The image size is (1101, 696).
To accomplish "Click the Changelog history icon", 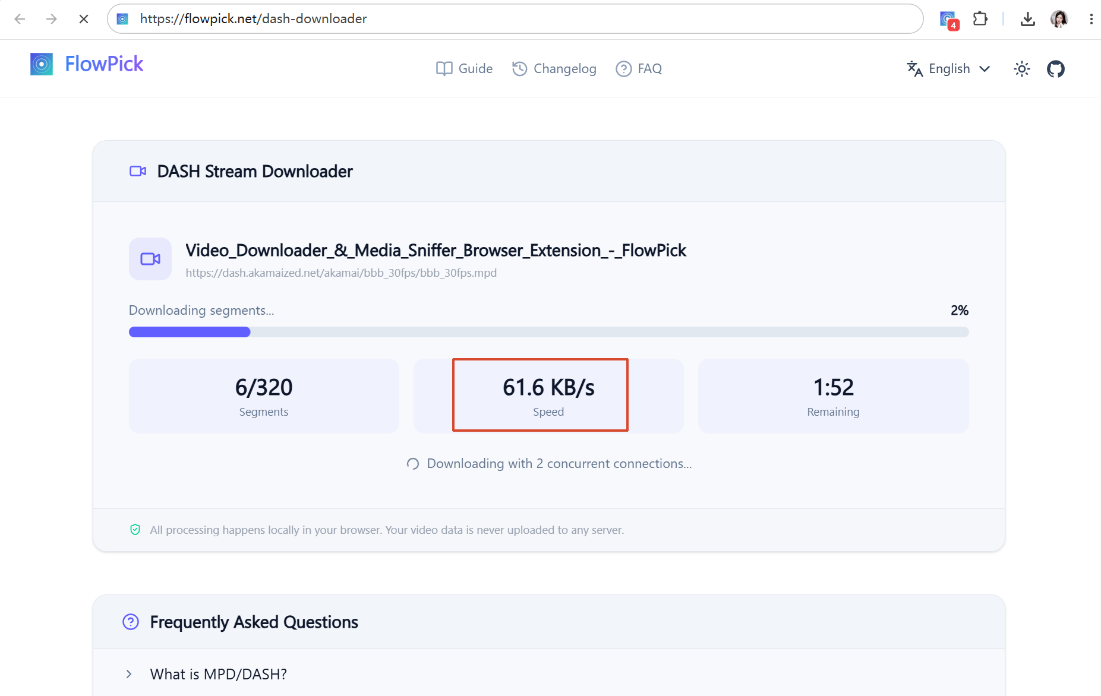I will (520, 69).
